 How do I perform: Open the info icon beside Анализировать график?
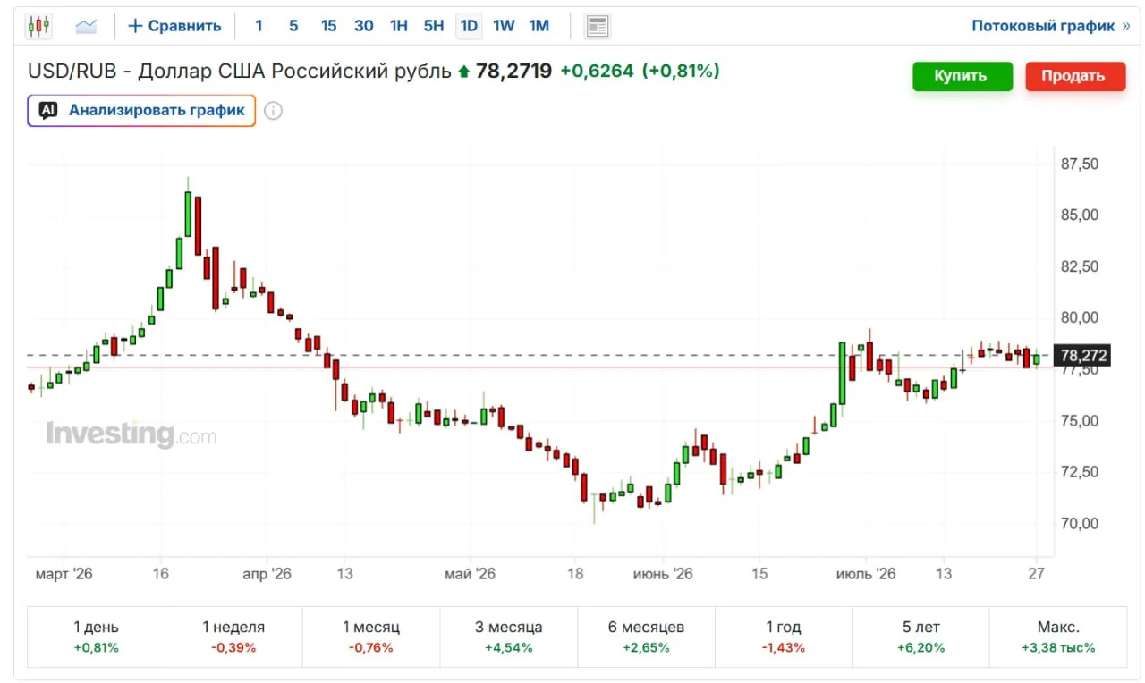coord(274,111)
